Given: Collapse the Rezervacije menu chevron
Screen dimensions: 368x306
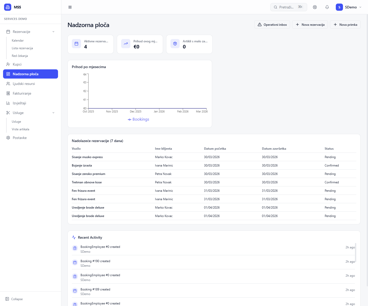Looking at the screenshot, I should [53, 32].
